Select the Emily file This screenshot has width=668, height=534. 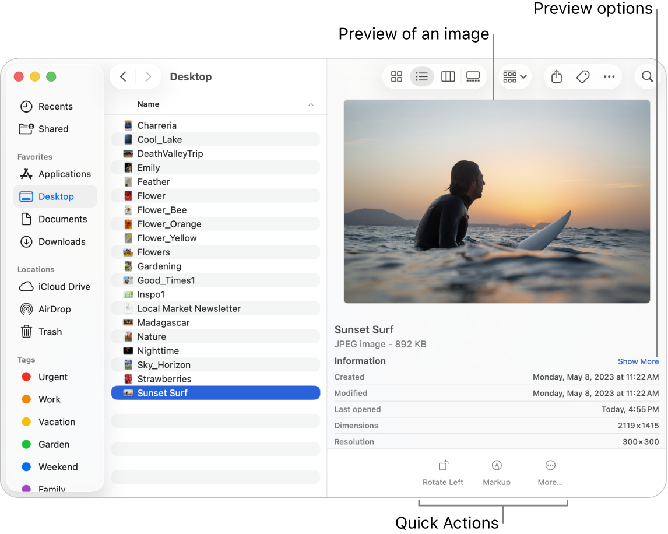pyautogui.click(x=216, y=167)
